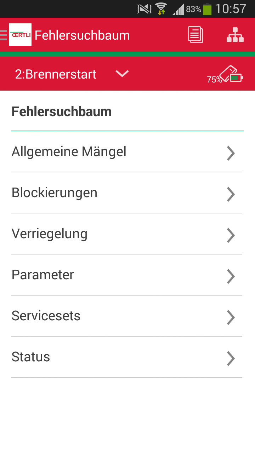Tap the Fehlersuchbaum section heading
255x453 pixels.
62,112
